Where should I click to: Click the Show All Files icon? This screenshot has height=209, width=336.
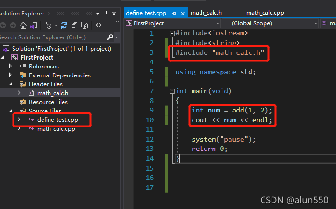pos(85,25)
